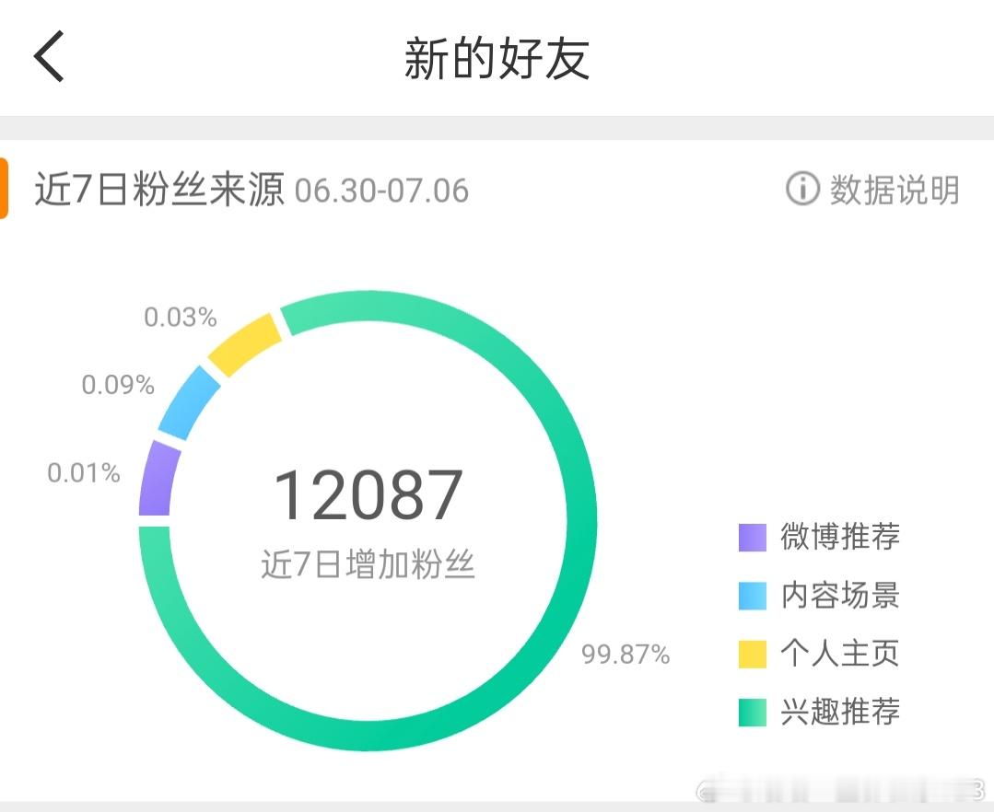The width and height of the screenshot is (994, 812).
Task: Select the 微博推荐 legend label
Action: point(840,537)
